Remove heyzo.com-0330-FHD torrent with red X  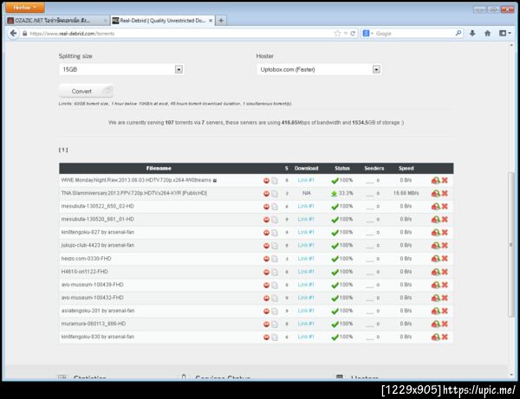pyautogui.click(x=445, y=258)
